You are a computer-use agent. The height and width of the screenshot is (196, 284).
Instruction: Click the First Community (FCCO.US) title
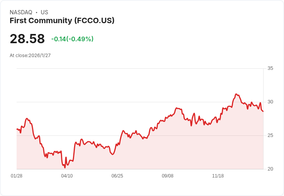click(62, 21)
